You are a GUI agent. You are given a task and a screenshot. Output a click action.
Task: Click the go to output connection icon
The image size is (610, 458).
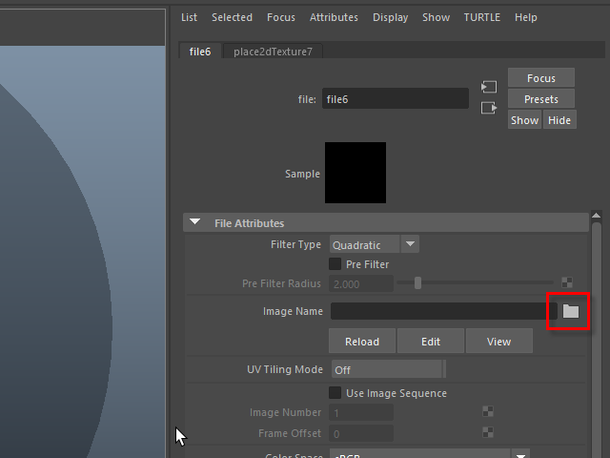pos(489,108)
